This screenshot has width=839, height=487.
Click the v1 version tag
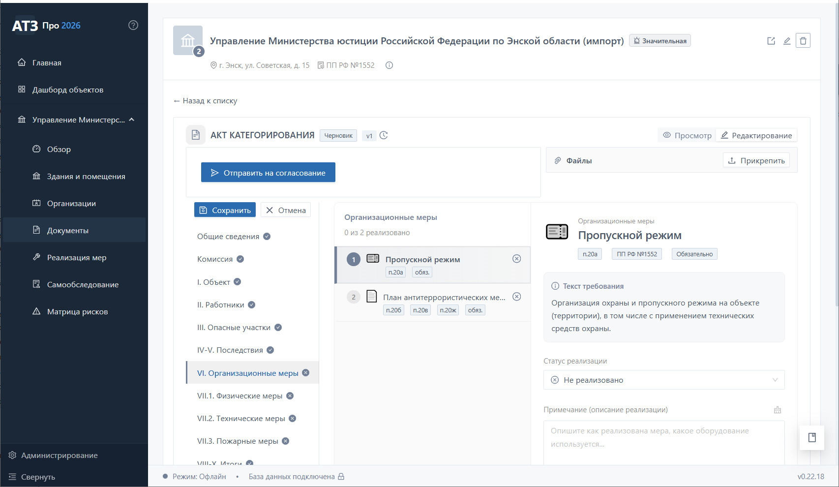(369, 136)
